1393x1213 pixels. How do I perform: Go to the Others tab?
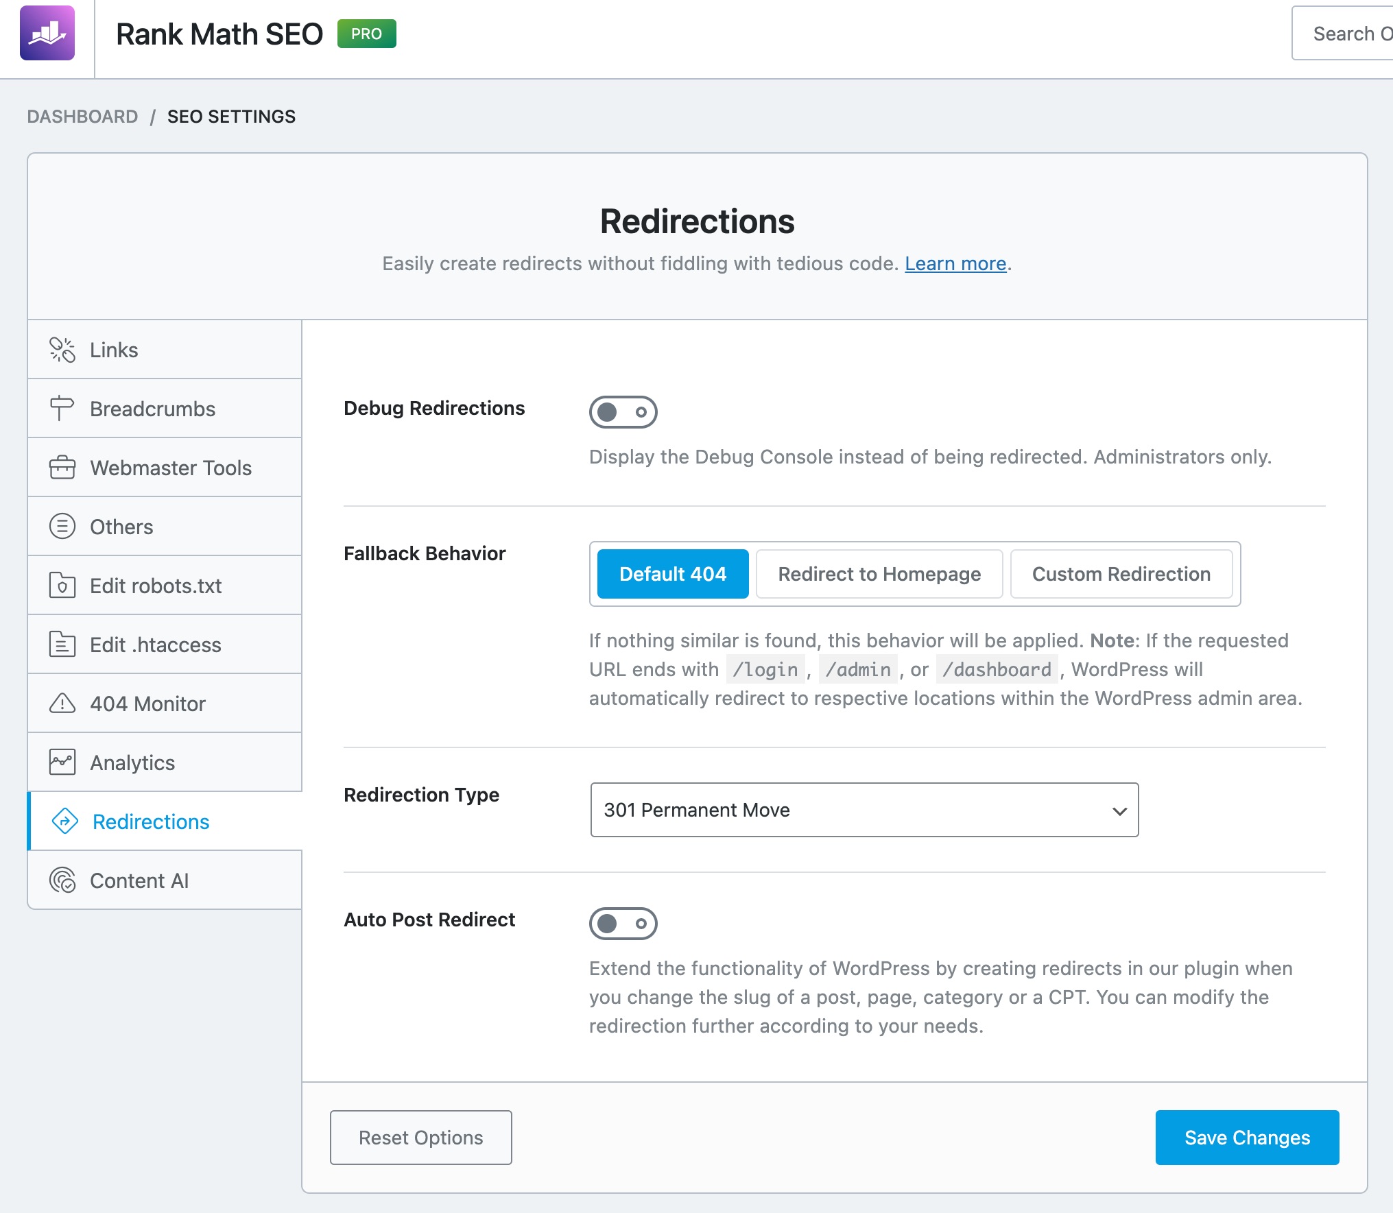(165, 527)
